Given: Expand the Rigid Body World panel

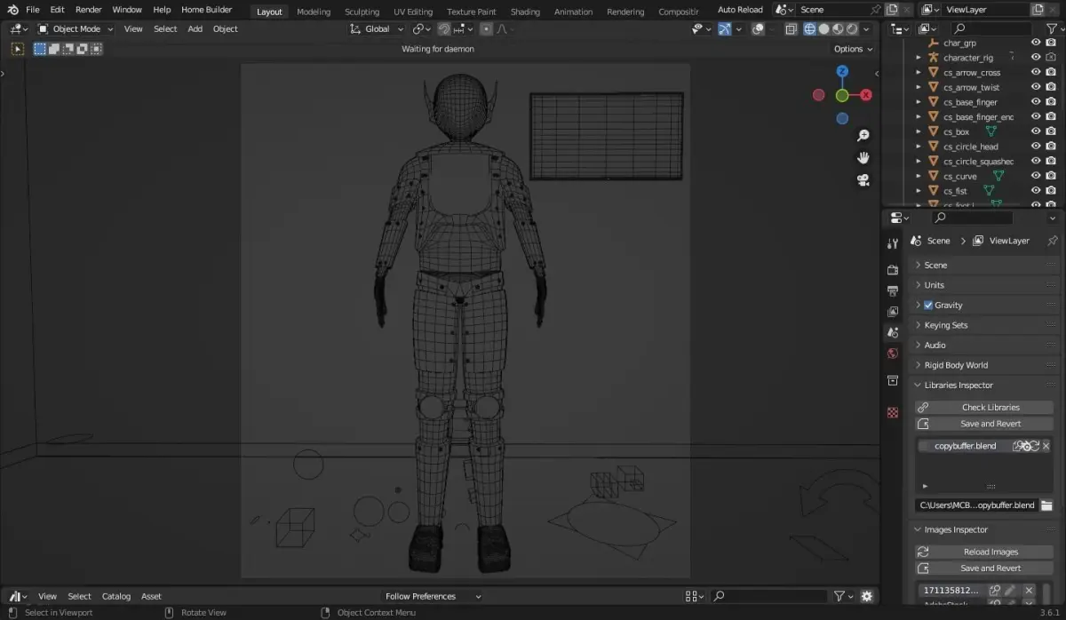Looking at the screenshot, I should point(985,365).
